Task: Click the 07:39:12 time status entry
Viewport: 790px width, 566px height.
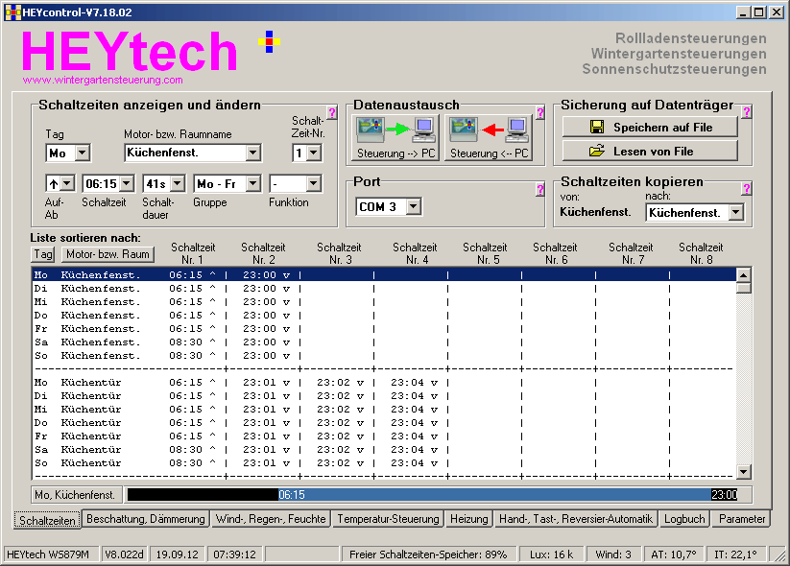Action: point(234,554)
